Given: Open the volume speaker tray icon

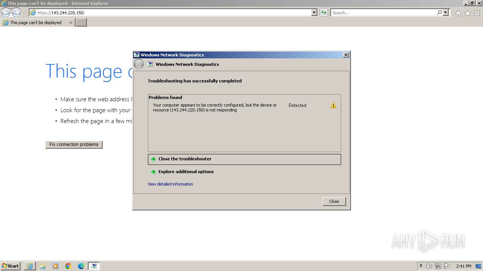Looking at the screenshot, I should (x=429, y=266).
